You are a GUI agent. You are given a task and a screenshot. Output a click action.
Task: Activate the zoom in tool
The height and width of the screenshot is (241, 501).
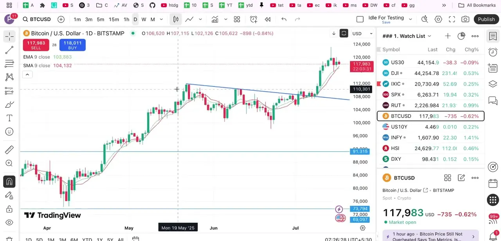[x=9, y=164]
